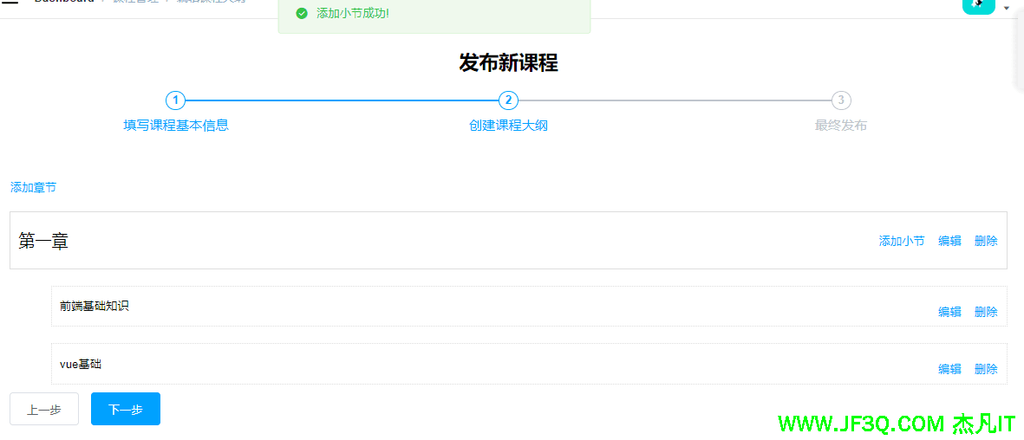The width and height of the screenshot is (1024, 440).
Task: Edit the vue基础 section
Action: [x=949, y=369]
